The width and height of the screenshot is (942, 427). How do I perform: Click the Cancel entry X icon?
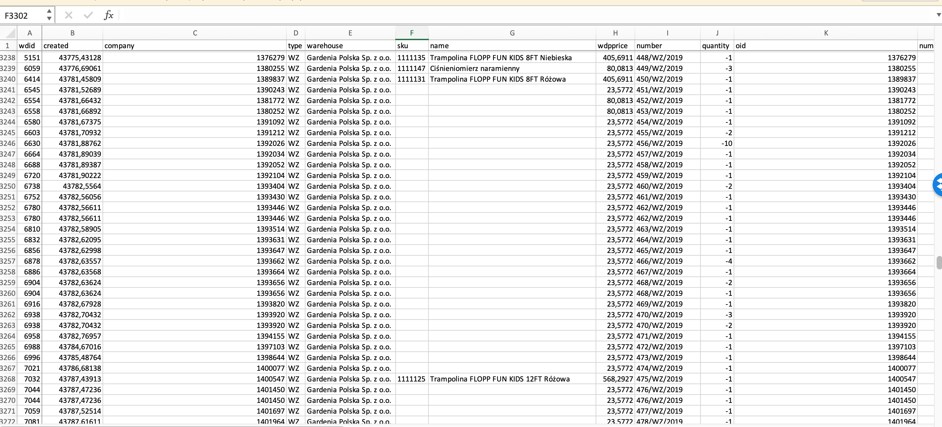[x=68, y=15]
